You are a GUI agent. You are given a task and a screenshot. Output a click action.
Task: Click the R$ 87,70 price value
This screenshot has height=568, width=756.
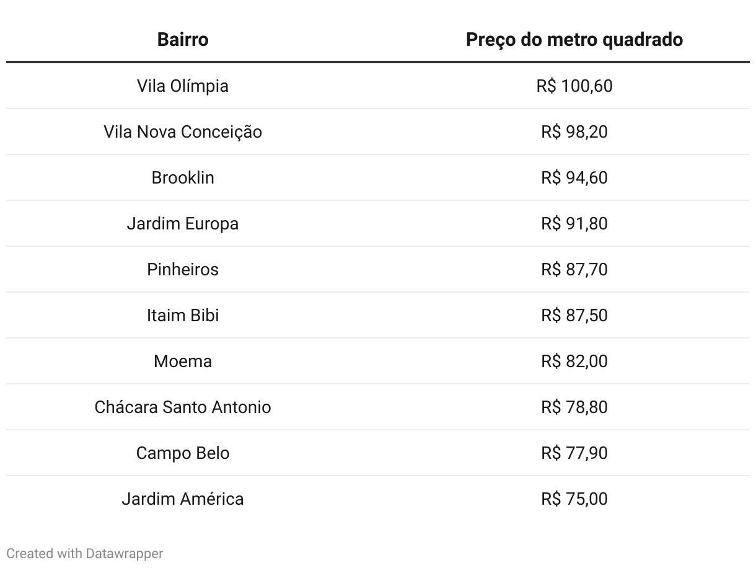tap(574, 269)
